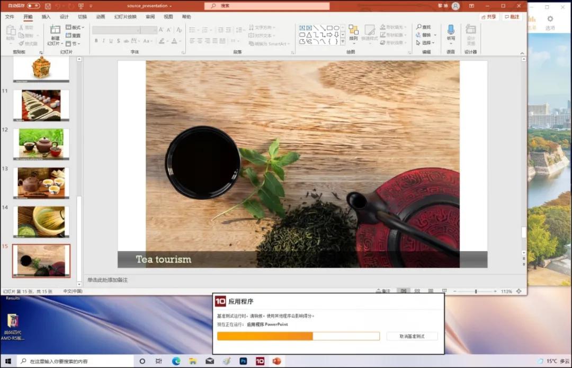Click the Share (共享) button
The height and width of the screenshot is (368, 572).
click(x=489, y=17)
